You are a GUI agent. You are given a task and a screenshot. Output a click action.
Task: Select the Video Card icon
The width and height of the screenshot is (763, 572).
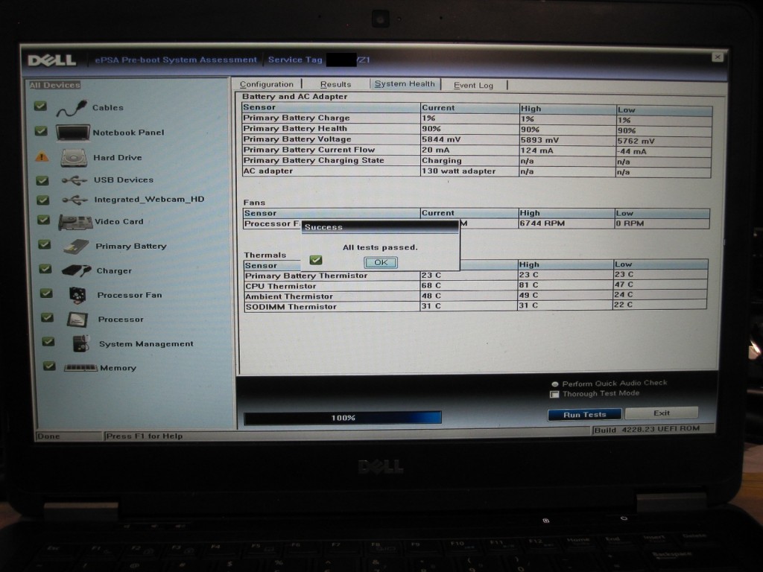pyautogui.click(x=75, y=222)
